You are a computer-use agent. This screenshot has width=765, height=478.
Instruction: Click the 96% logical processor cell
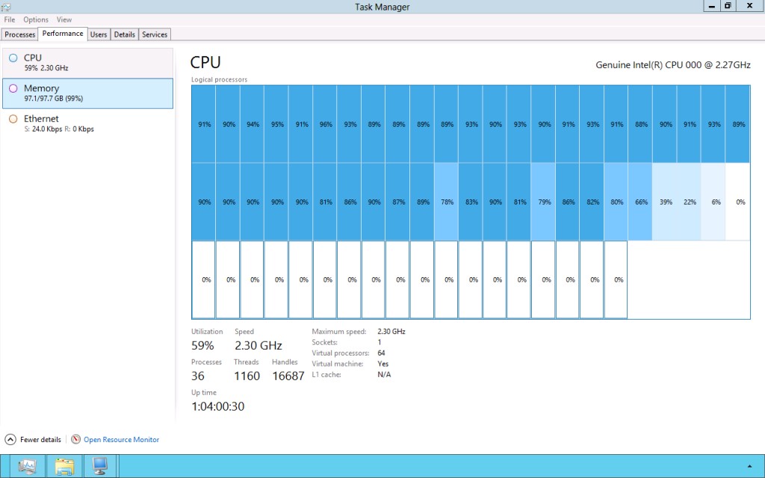[x=326, y=124]
